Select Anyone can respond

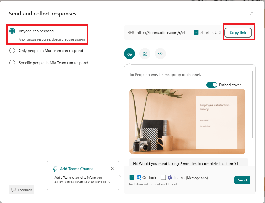pos(12,31)
